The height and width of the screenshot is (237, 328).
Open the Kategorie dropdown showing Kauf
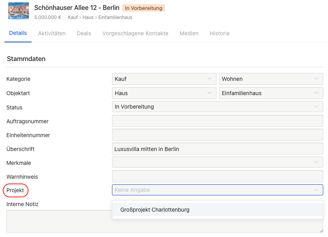tap(164, 79)
